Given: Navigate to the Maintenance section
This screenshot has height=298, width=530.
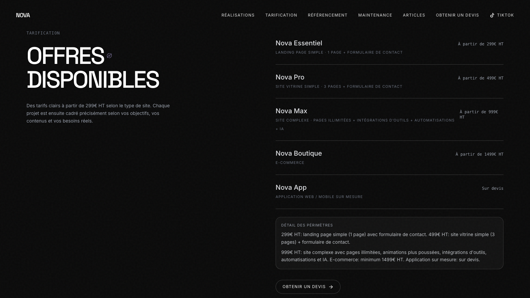Looking at the screenshot, I should coord(375,15).
